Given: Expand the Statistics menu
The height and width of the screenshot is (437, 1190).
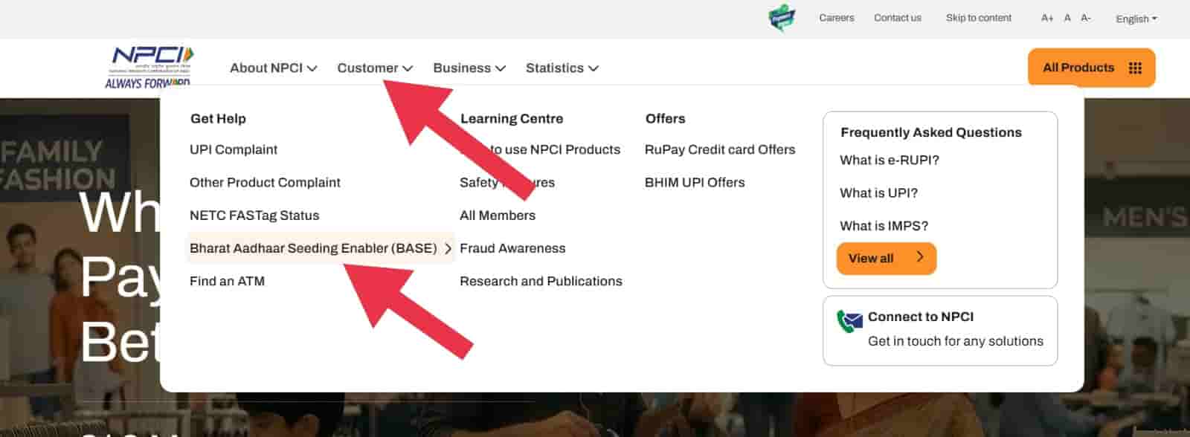Looking at the screenshot, I should [x=562, y=68].
